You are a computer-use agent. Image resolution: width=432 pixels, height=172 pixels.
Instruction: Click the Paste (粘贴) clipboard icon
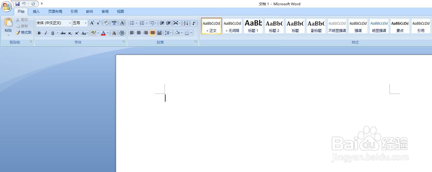(x=8, y=23)
